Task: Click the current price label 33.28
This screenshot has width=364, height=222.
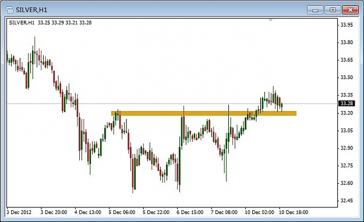Action: [347, 103]
